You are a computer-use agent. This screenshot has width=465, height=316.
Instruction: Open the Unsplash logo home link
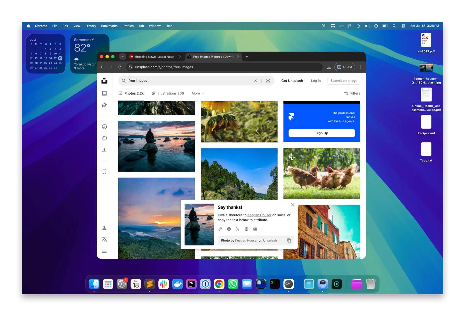tap(104, 81)
